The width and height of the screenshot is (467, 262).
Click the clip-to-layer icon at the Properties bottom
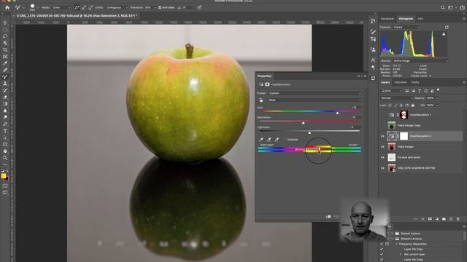point(328,217)
